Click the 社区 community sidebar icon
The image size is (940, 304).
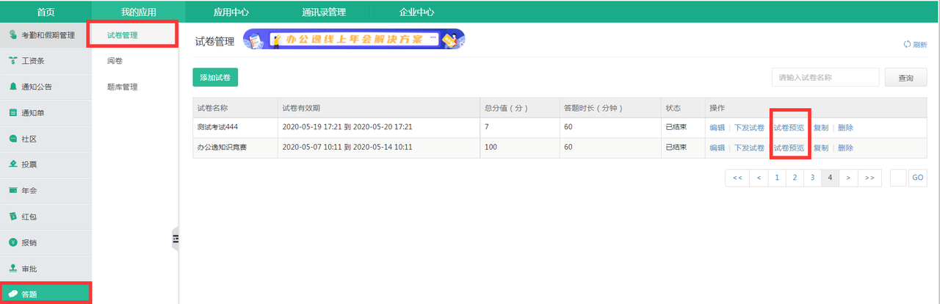tap(13, 139)
